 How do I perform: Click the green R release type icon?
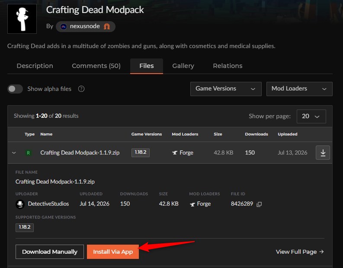(x=28, y=153)
